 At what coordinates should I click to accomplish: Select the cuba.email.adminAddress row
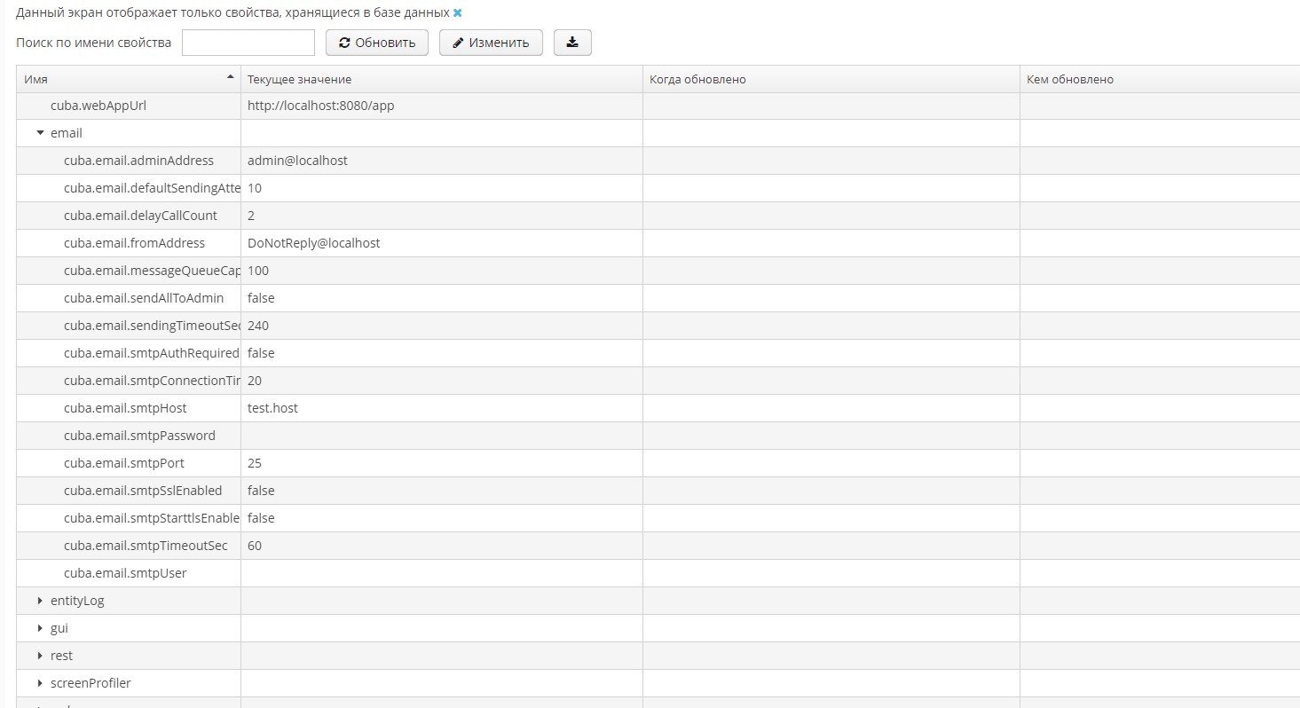tap(138, 161)
